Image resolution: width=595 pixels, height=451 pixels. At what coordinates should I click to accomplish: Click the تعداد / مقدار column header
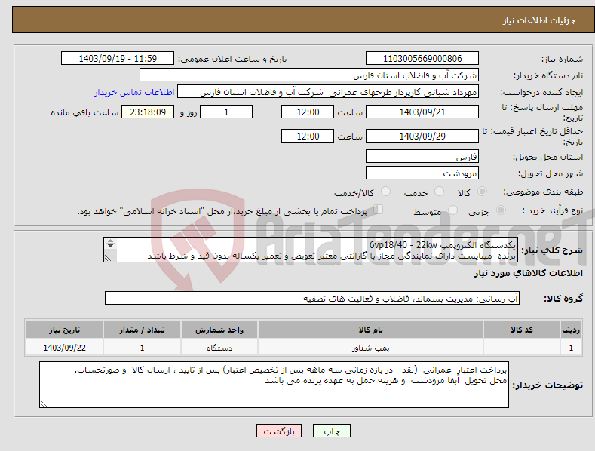coord(142,330)
